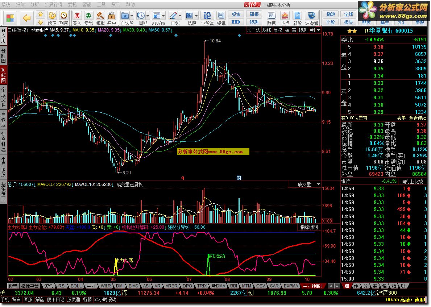Click the colorful home grid icon
The width and height of the screenshot is (431, 307).
(10, 18)
